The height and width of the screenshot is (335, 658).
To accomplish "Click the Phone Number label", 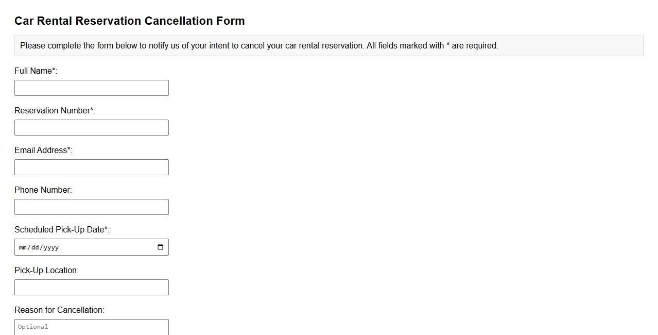I will pos(43,190).
